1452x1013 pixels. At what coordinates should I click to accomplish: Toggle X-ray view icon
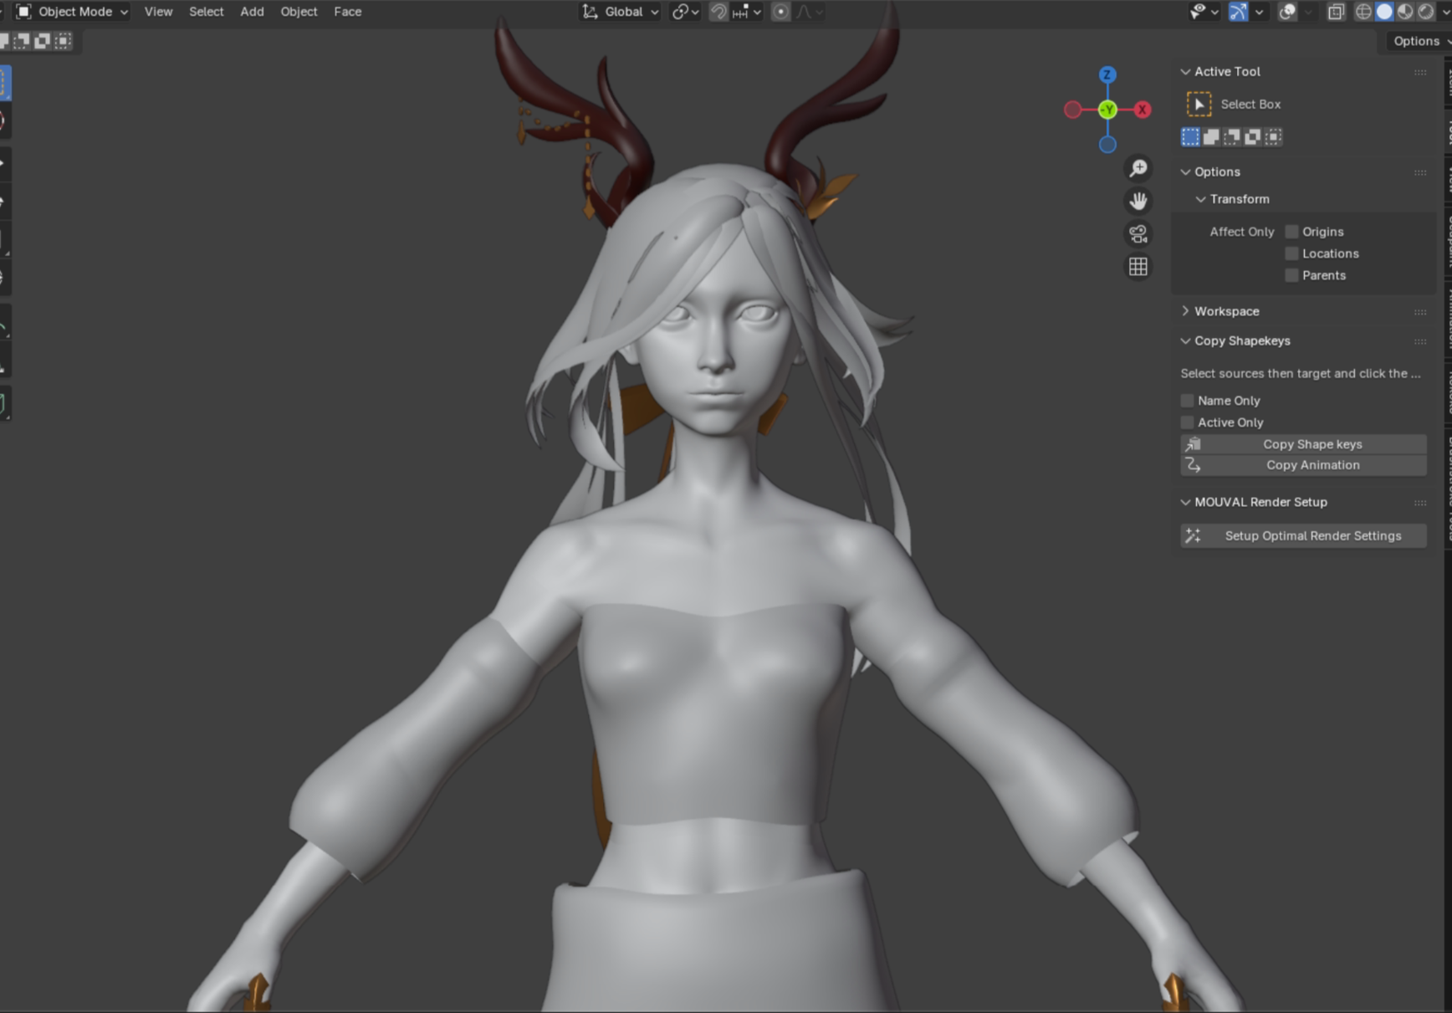point(1336,12)
